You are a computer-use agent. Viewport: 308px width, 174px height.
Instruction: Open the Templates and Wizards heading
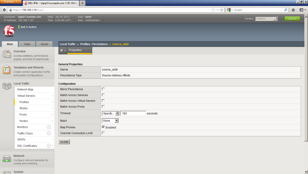click(x=28, y=67)
